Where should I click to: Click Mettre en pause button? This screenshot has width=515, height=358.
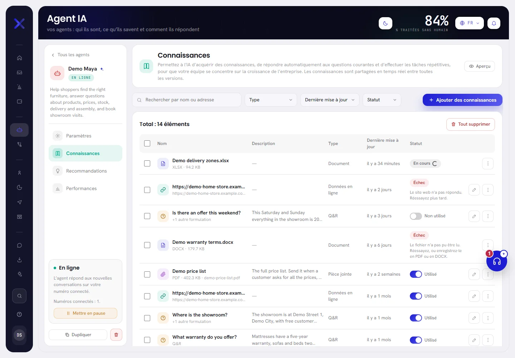click(x=85, y=313)
